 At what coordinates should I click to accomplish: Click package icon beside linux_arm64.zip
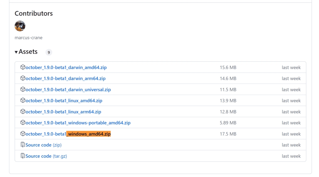pos(23,111)
